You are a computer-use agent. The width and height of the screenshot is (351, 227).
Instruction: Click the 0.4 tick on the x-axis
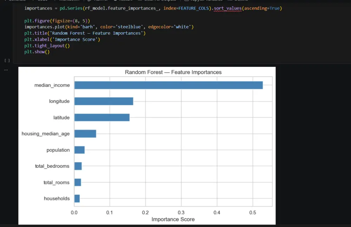[217, 213]
